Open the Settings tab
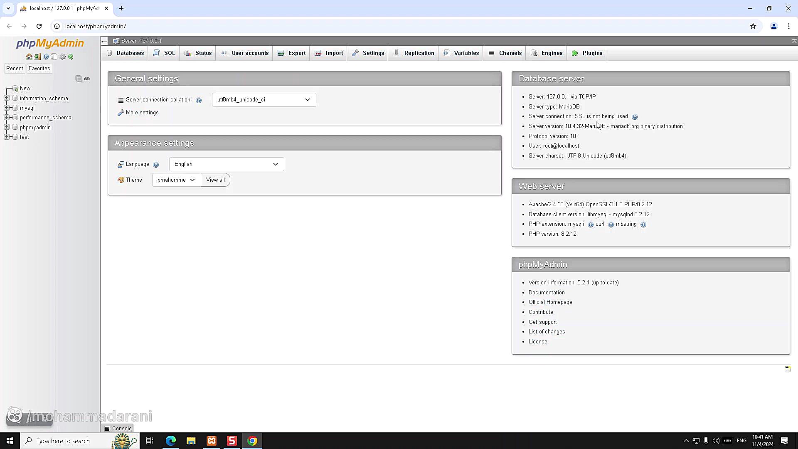 [x=368, y=53]
